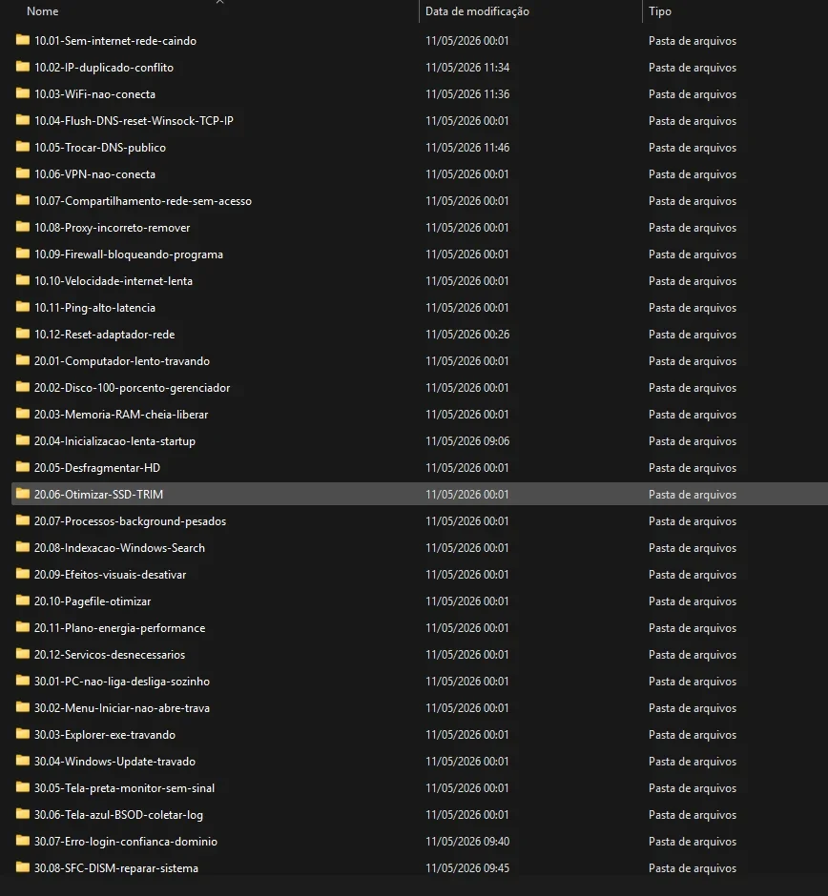Viewport: 828px width, 896px height.
Task: Click folder icon of 20.08-Indexacao-Windows-Search
Action: (x=23, y=547)
